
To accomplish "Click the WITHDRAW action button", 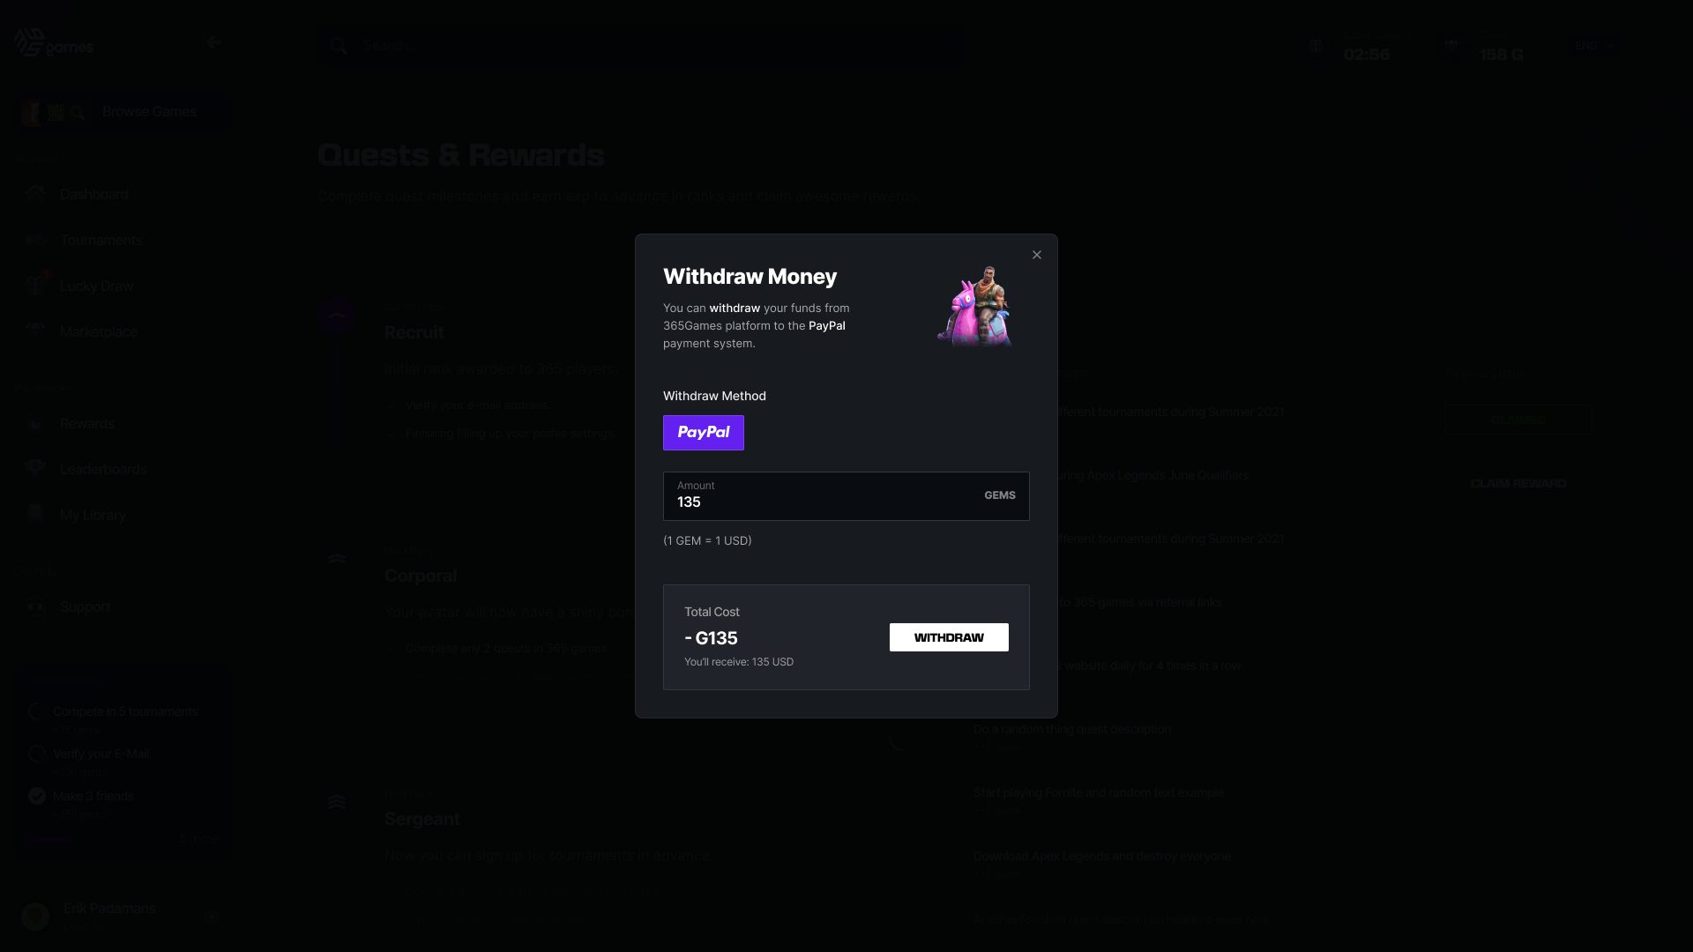I will click(x=949, y=637).
